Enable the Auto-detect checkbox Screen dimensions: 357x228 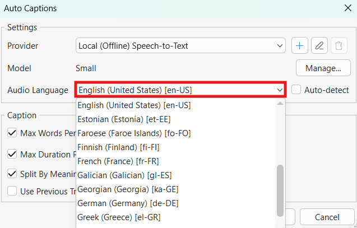pos(296,90)
